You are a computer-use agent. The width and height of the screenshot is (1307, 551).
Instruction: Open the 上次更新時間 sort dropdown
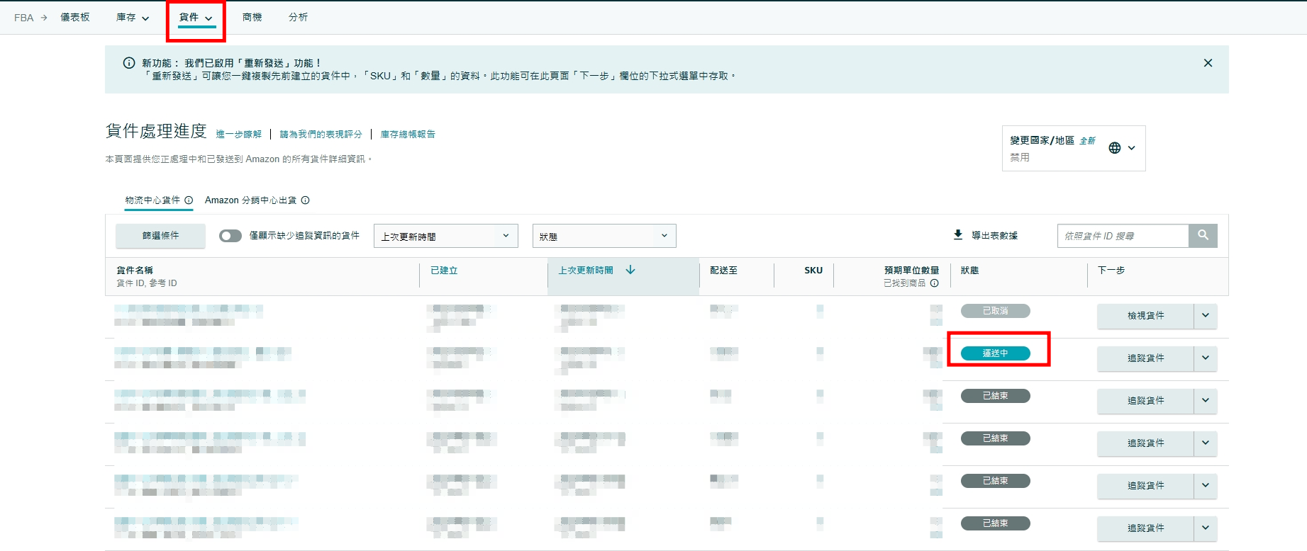tap(445, 236)
